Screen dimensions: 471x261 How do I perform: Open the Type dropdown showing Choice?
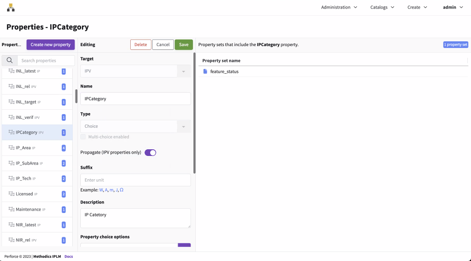(x=135, y=126)
